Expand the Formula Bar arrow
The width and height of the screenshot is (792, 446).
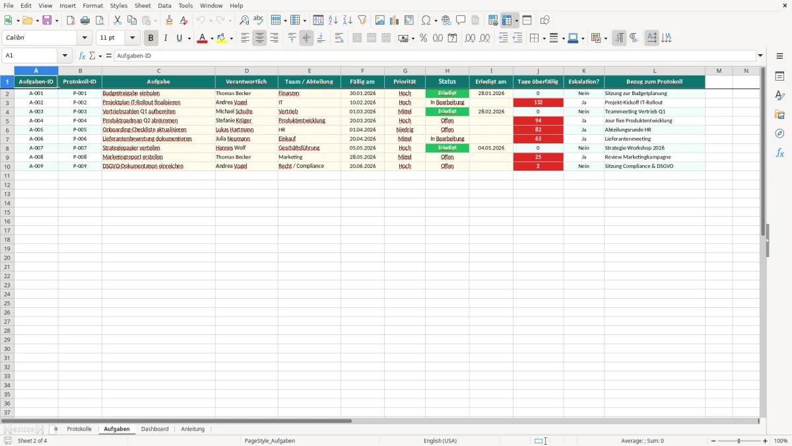[760, 56]
